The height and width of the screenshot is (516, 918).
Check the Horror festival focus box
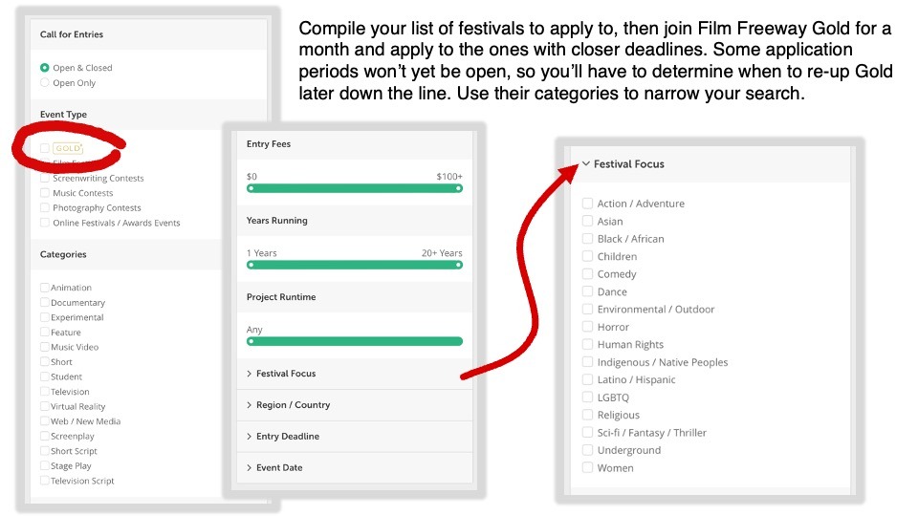click(x=588, y=327)
